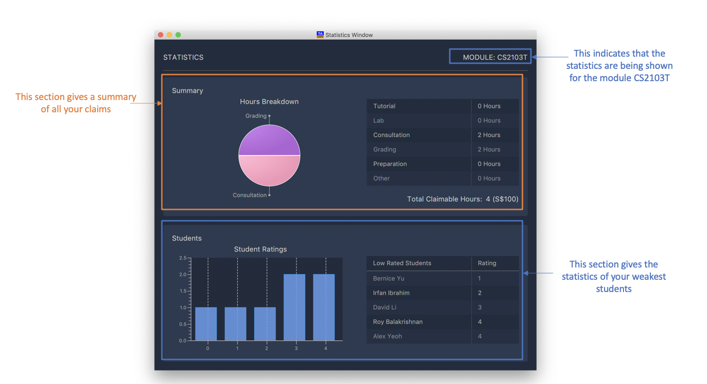Click the Students section heading
The image size is (707, 384).
click(x=187, y=238)
